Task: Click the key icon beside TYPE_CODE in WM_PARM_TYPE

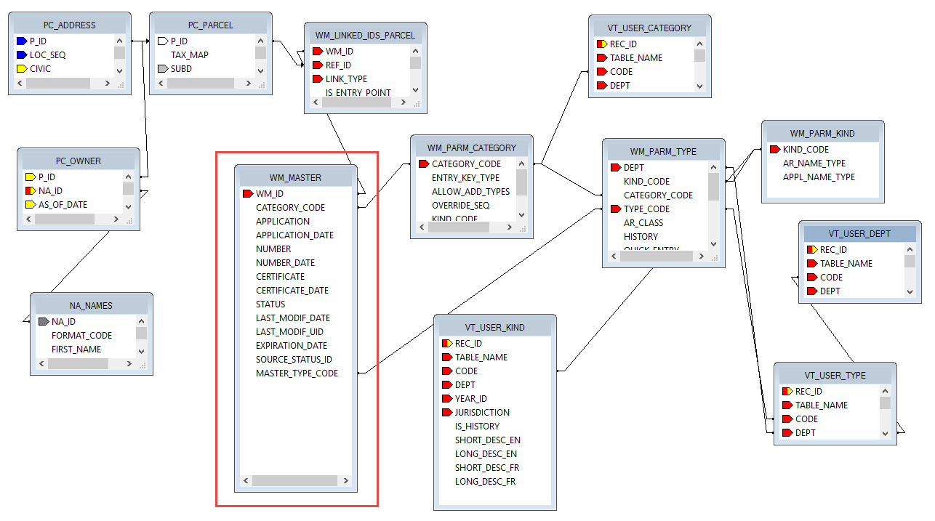Action: pos(614,209)
